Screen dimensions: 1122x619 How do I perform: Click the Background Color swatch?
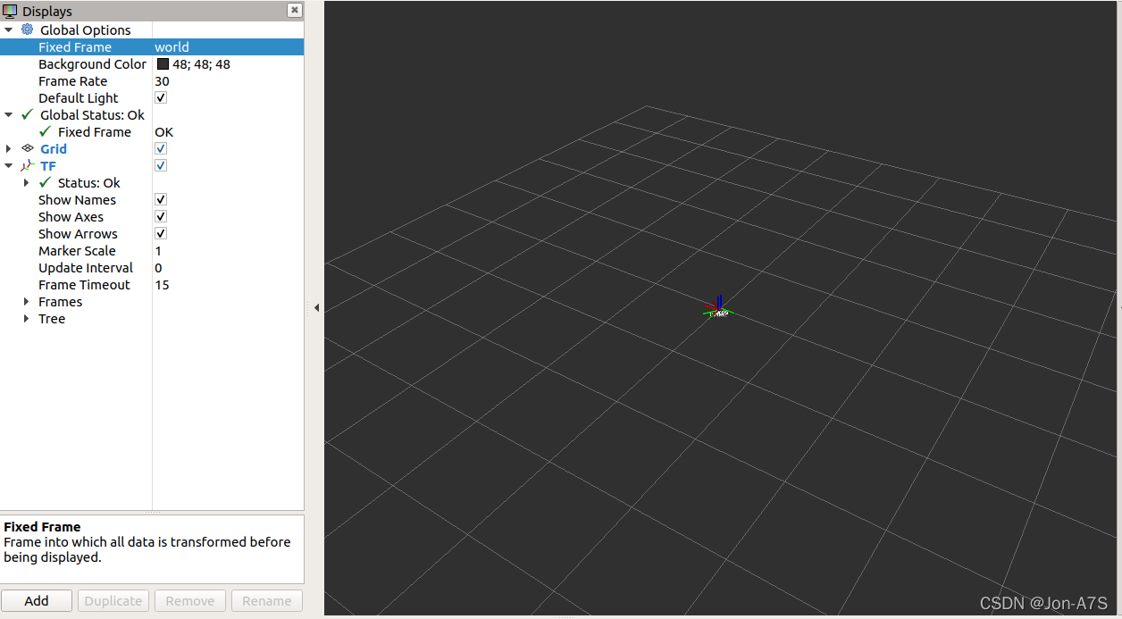click(163, 63)
